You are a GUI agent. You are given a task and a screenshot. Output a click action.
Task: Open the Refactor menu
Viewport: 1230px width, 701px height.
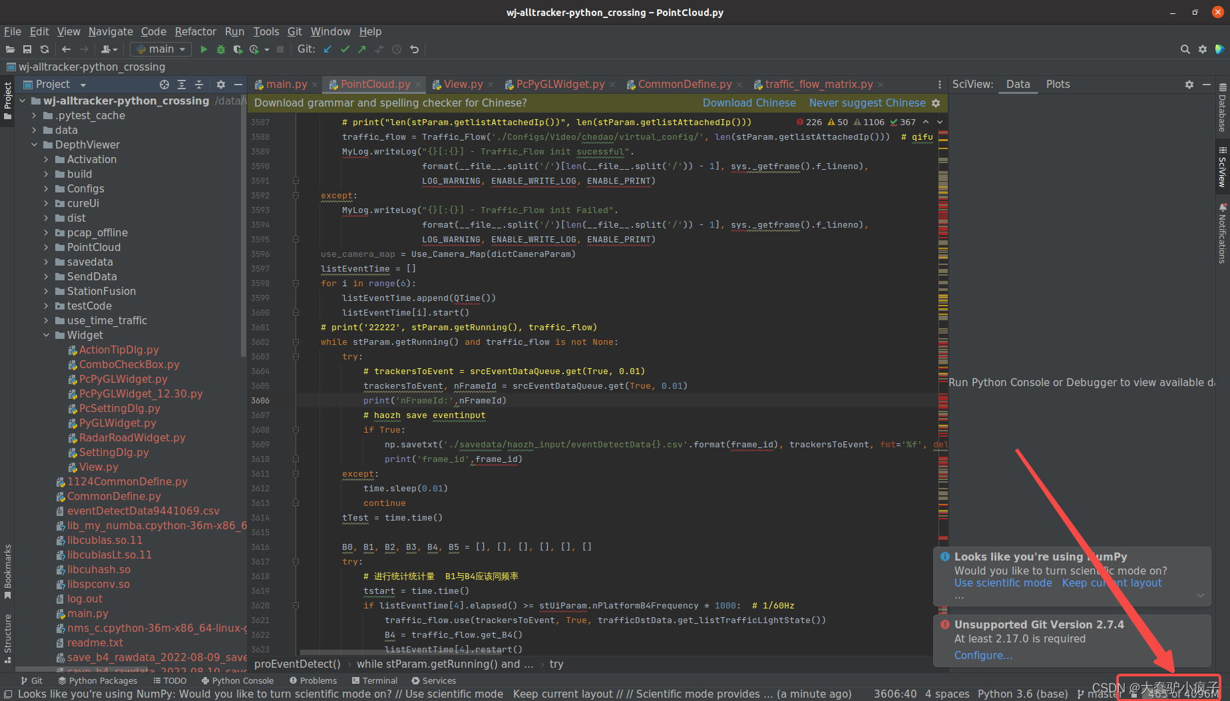pyautogui.click(x=195, y=31)
